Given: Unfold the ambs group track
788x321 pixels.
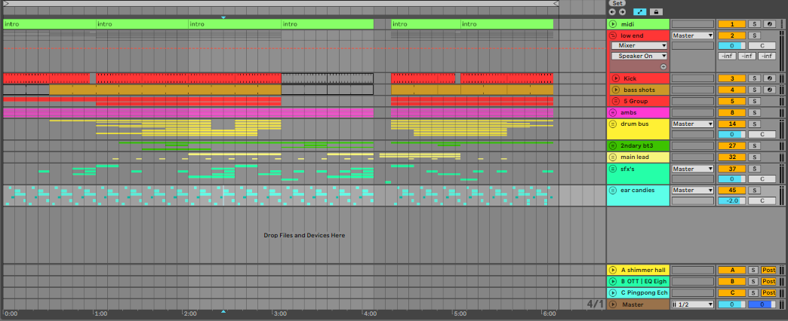Looking at the screenshot, I should tap(612, 113).
